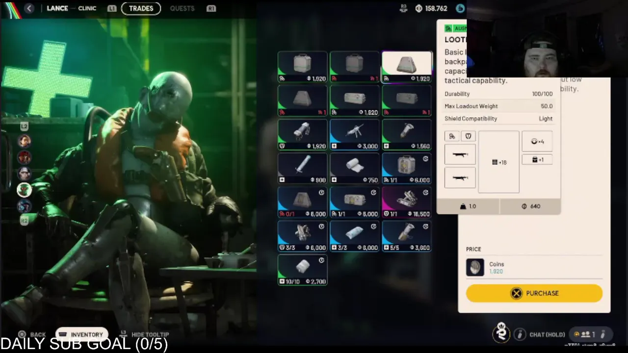
Task: Click the first weapon slot in the tooltip
Action: 460,154
